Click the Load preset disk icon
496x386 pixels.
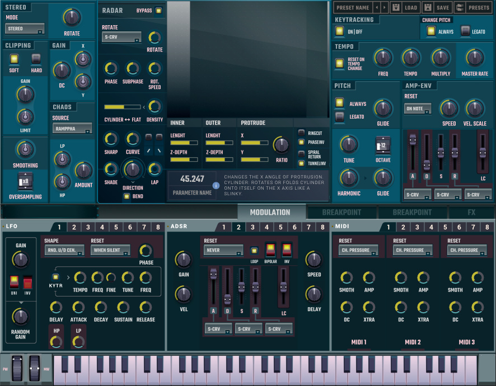[x=396, y=7]
